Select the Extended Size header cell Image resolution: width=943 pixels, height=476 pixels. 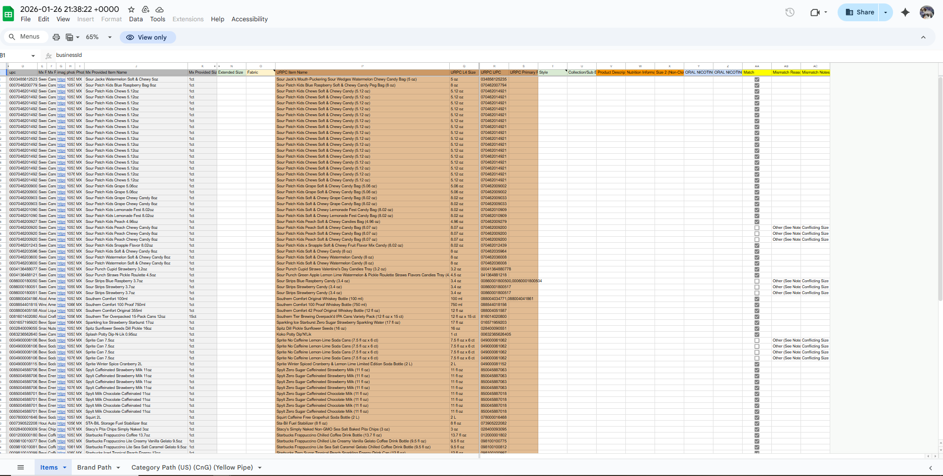pos(232,73)
